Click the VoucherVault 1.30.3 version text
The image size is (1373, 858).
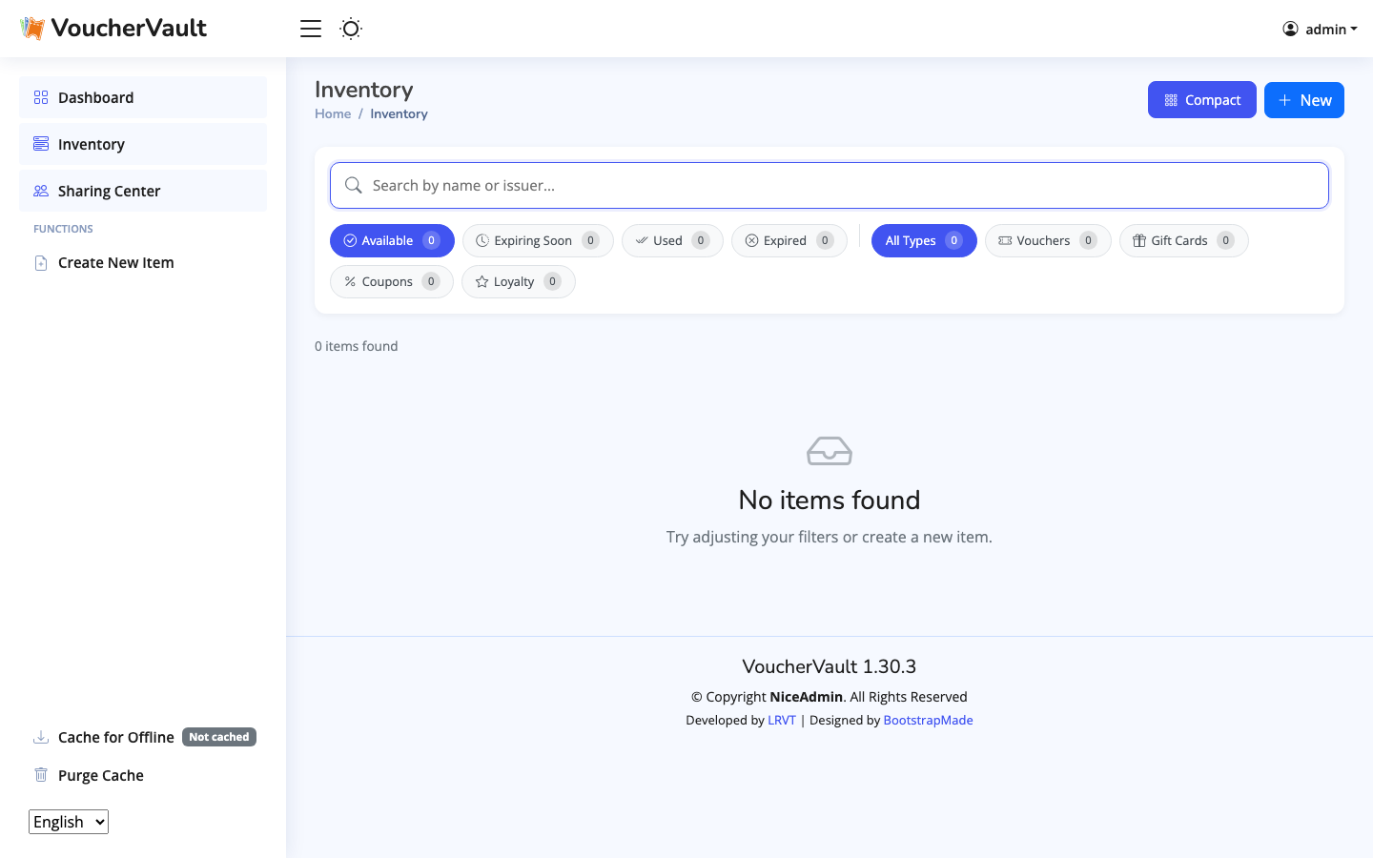pyautogui.click(x=830, y=666)
